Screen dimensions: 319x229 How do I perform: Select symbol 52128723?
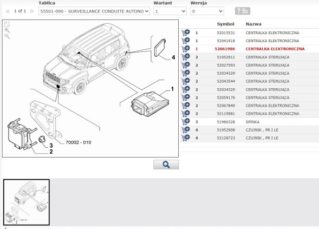[226, 138]
